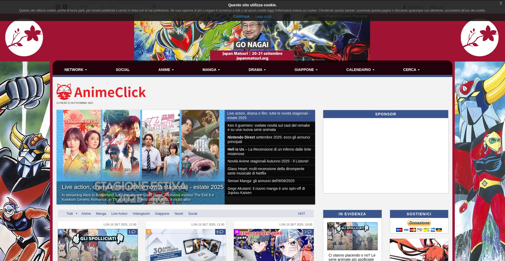Click the 'LUN 15 SET 2025, 11:00' timestamp
The height and width of the screenshot is (261, 505).
point(208,224)
